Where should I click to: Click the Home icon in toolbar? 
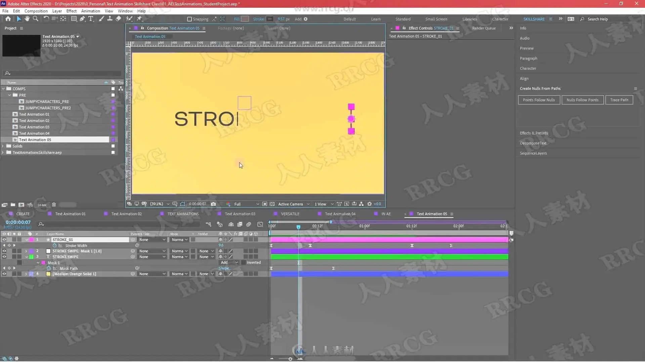(x=8, y=19)
